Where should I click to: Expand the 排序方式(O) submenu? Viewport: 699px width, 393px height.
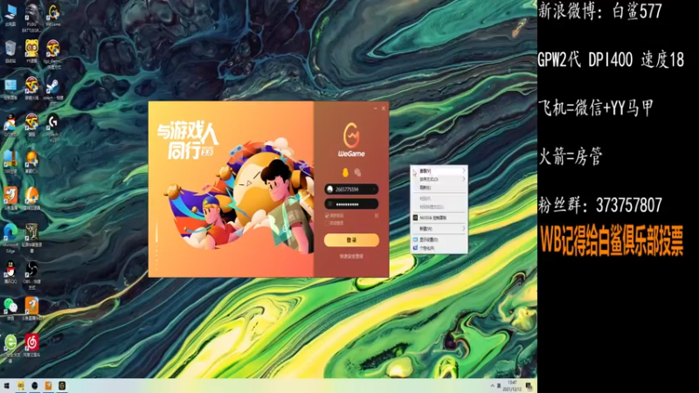[x=439, y=179]
